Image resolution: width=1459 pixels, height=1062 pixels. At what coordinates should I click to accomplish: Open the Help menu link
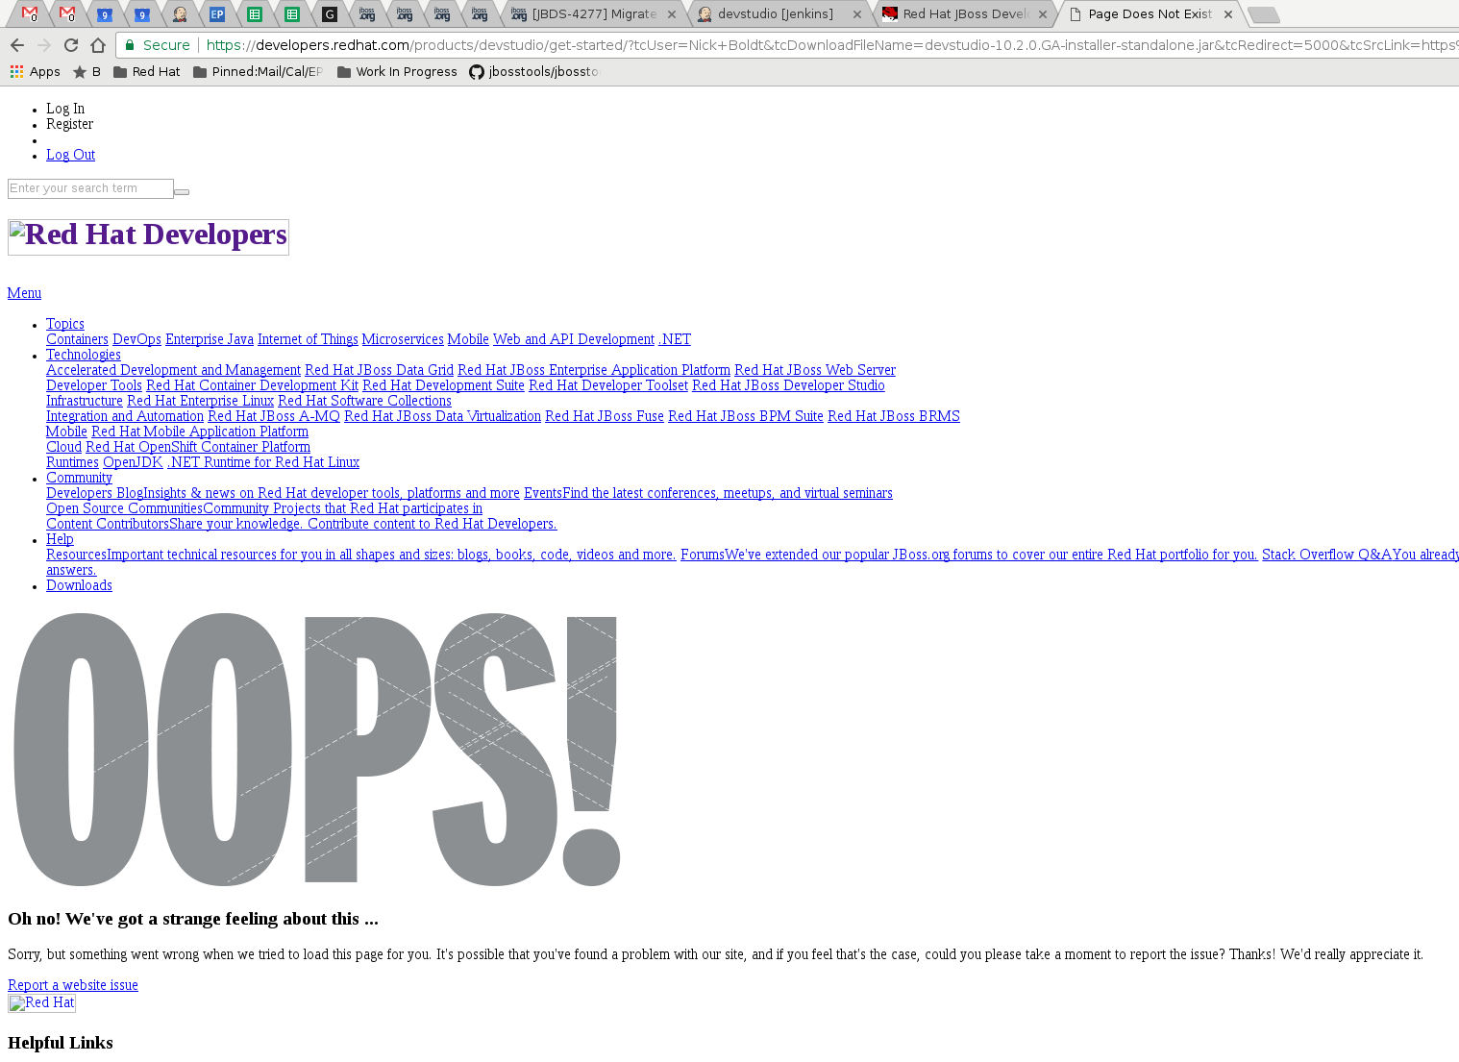60,539
